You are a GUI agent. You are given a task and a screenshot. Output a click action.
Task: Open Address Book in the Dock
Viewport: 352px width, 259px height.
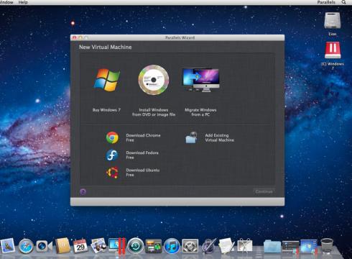click(x=62, y=245)
